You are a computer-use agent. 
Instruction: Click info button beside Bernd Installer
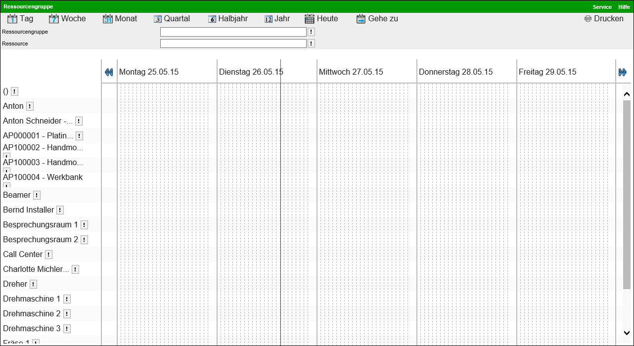[60, 210]
